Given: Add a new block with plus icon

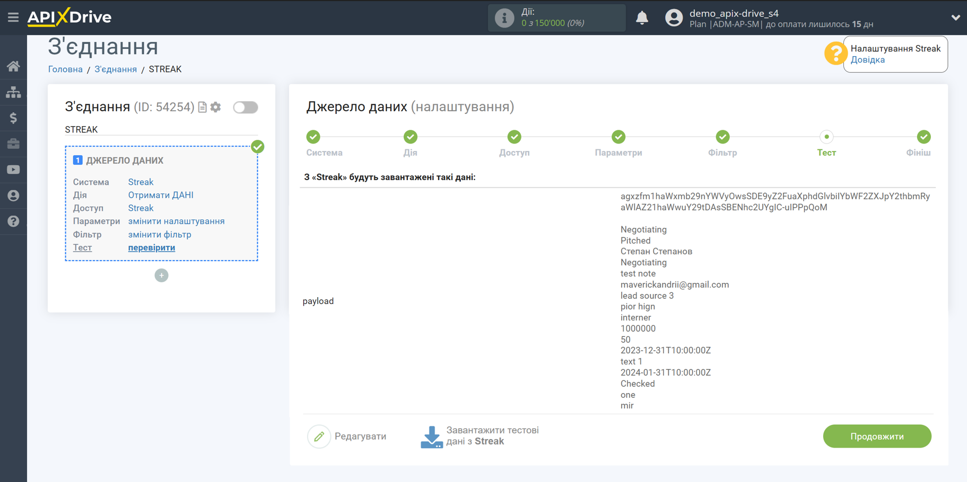Looking at the screenshot, I should tap(161, 275).
